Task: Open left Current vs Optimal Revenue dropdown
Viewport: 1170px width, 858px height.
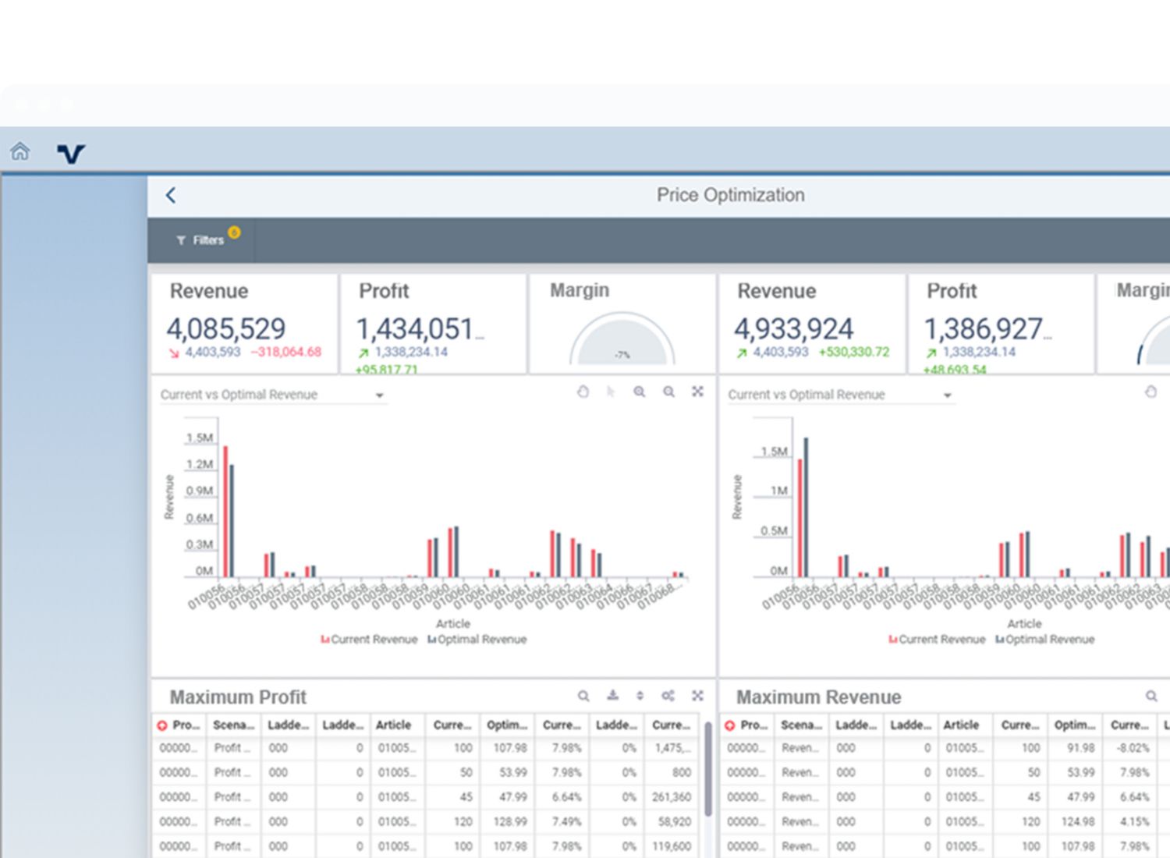Action: coord(380,395)
